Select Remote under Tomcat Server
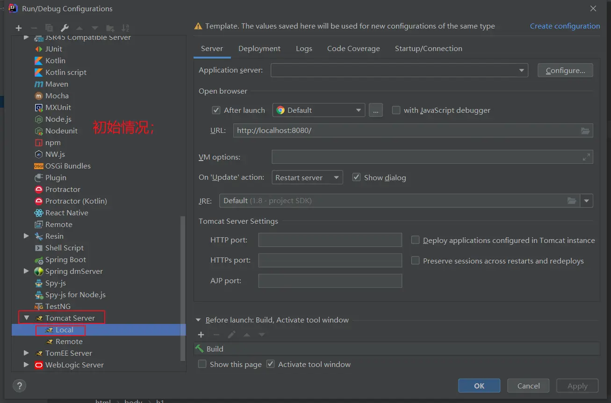The width and height of the screenshot is (611, 403). pyautogui.click(x=69, y=342)
